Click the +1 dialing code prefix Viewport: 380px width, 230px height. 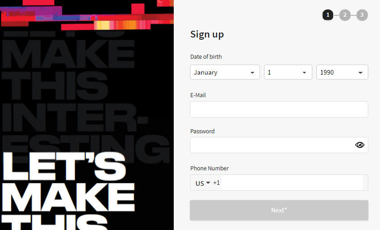click(x=217, y=183)
